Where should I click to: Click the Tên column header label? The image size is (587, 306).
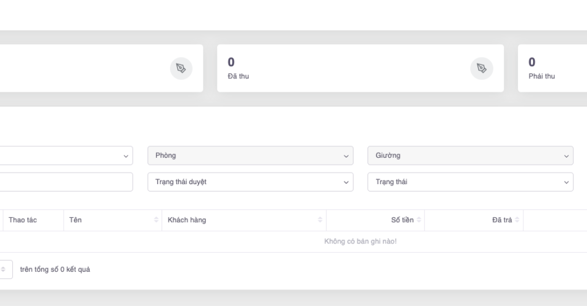(x=76, y=220)
